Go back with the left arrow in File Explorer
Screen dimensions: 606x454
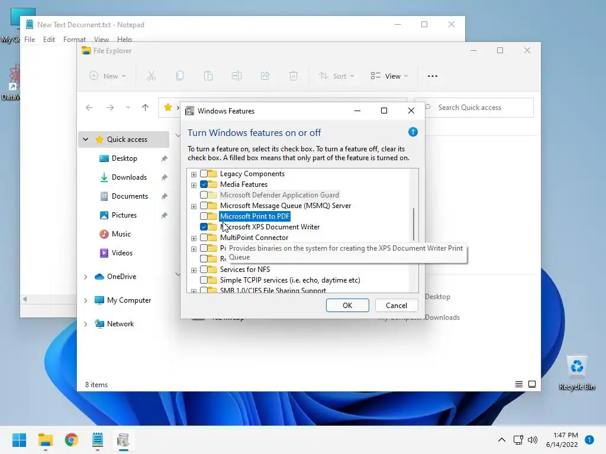(x=89, y=108)
